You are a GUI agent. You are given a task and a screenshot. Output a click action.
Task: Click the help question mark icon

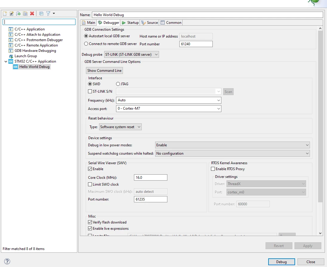click(x=7, y=261)
